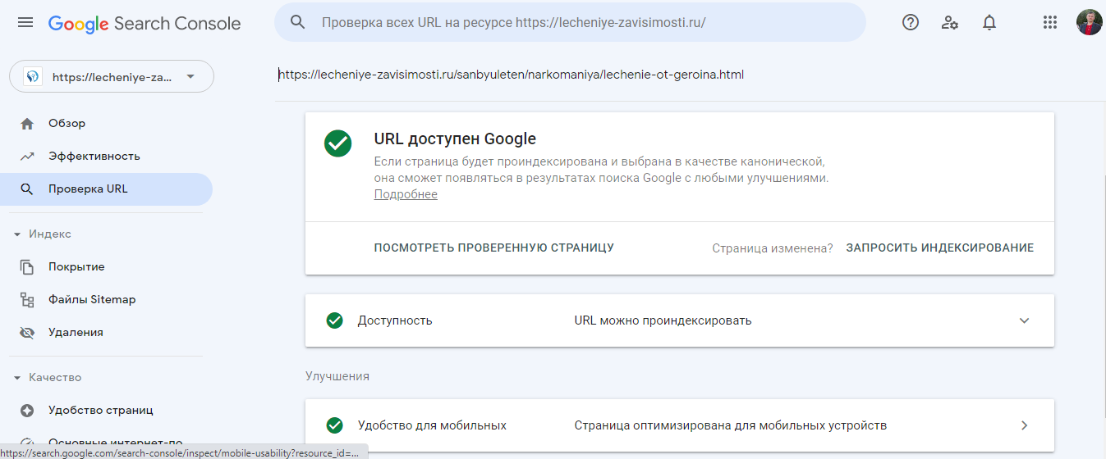The height and width of the screenshot is (459, 1106).
Task: Open the Покрытие report
Action: click(76, 267)
